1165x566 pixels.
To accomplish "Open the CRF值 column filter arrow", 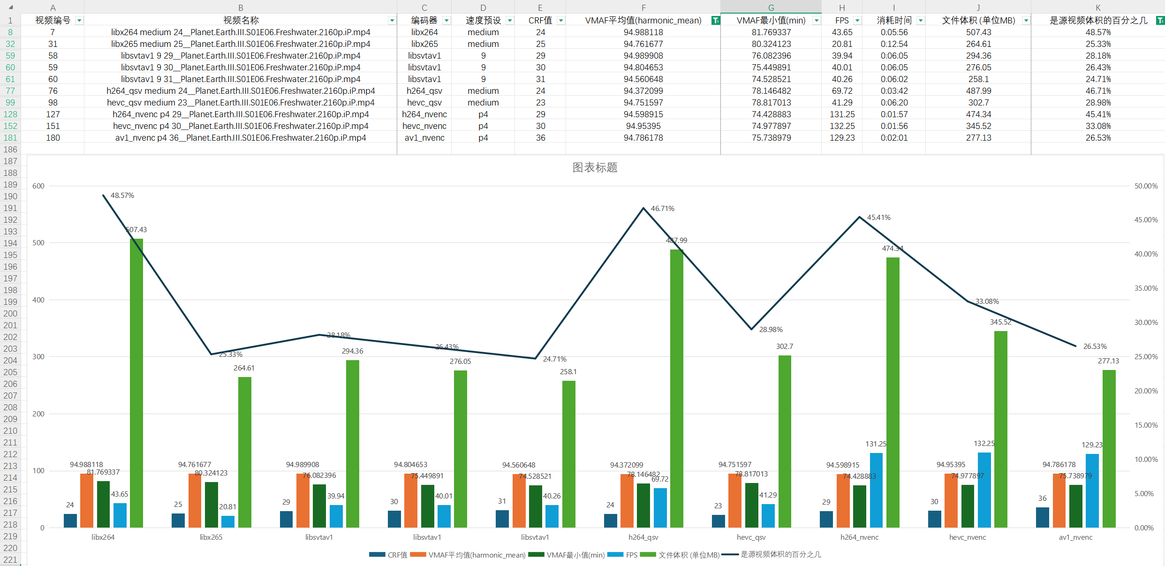I will [x=561, y=20].
